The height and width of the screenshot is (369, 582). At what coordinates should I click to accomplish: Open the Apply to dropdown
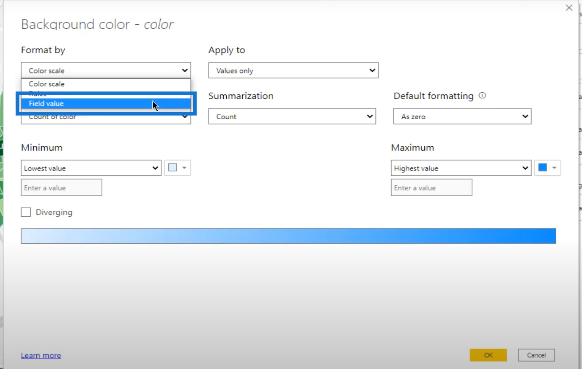pyautogui.click(x=293, y=70)
